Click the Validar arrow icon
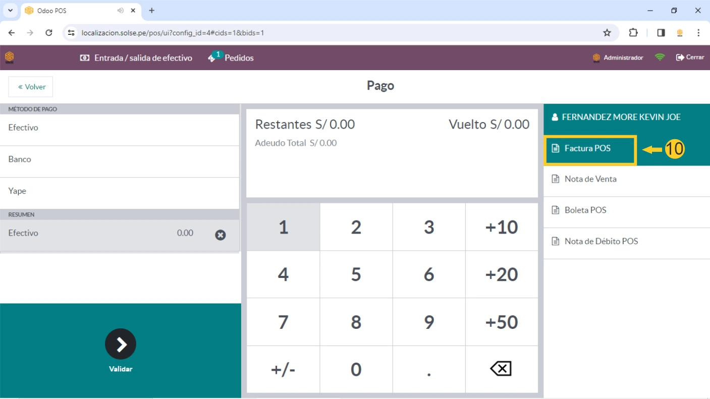The width and height of the screenshot is (710, 399). click(121, 344)
